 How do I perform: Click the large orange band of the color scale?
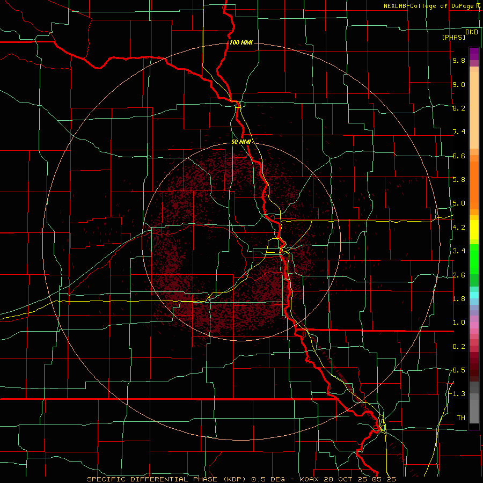(474, 185)
